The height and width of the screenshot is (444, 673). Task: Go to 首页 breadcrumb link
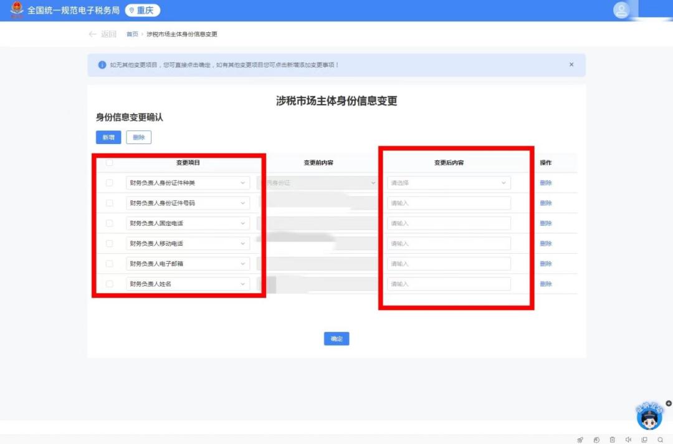tap(132, 34)
